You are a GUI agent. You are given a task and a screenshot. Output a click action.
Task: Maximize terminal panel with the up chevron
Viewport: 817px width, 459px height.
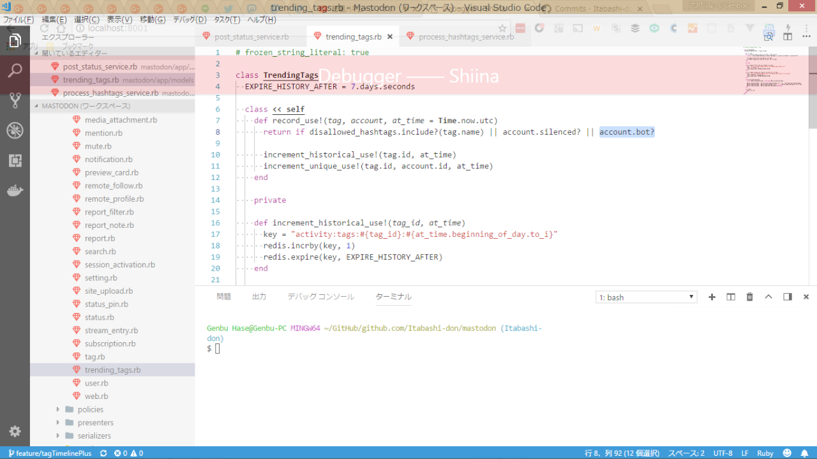click(768, 297)
